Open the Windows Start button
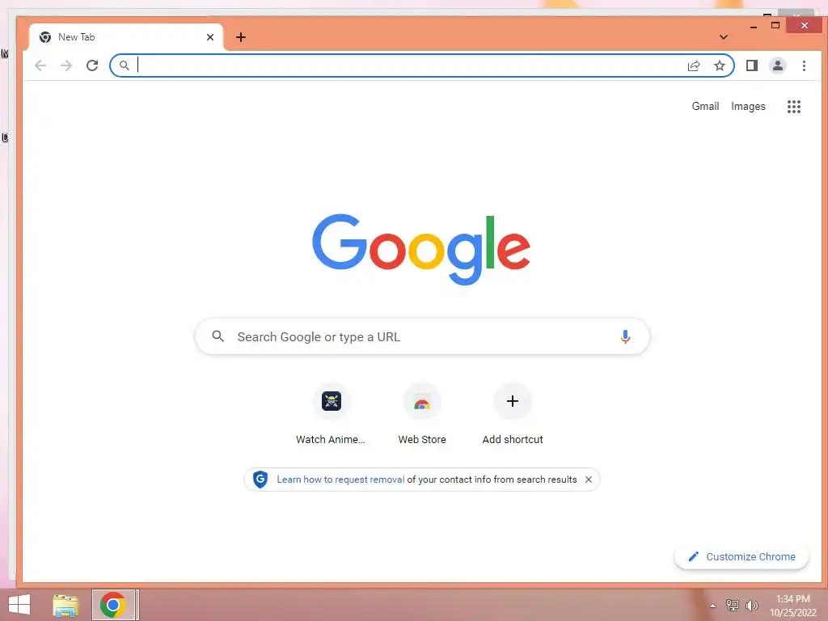The width and height of the screenshot is (828, 621). click(19, 605)
